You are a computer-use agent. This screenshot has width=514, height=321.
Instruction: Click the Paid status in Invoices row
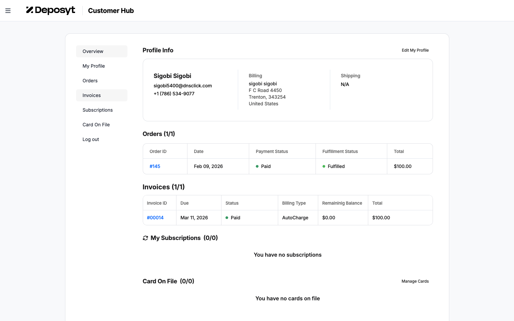pyautogui.click(x=233, y=218)
